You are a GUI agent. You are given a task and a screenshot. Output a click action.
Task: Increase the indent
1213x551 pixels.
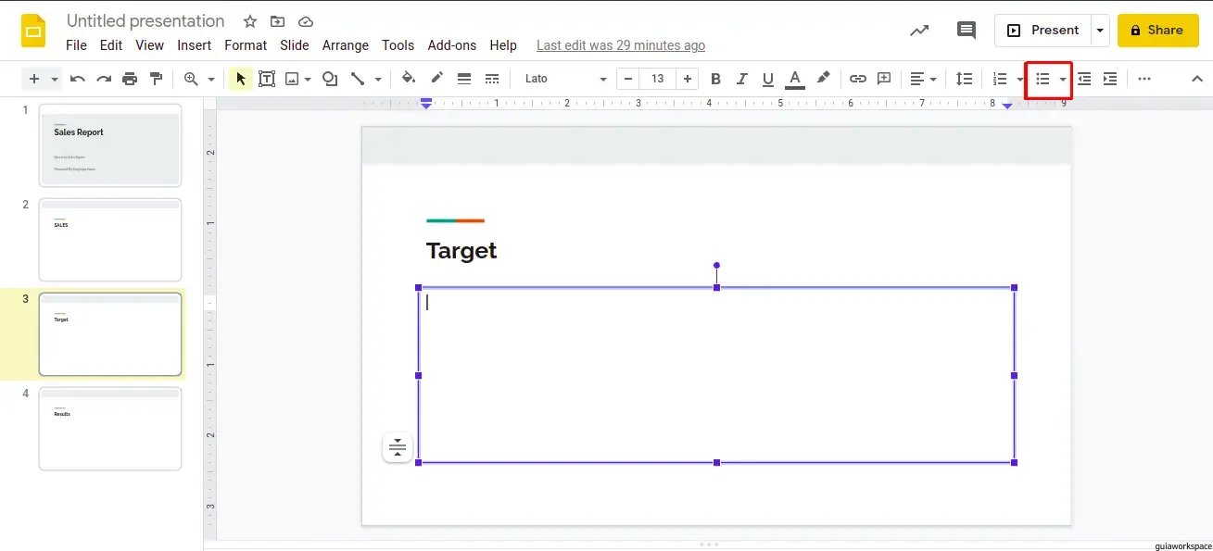(1110, 79)
